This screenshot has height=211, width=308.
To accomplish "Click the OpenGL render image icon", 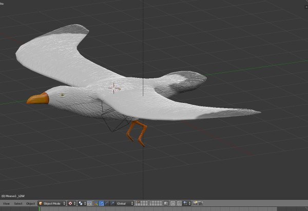I will click(x=195, y=203).
